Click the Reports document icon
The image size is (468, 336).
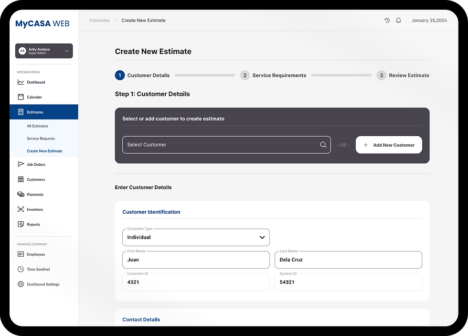tap(21, 224)
